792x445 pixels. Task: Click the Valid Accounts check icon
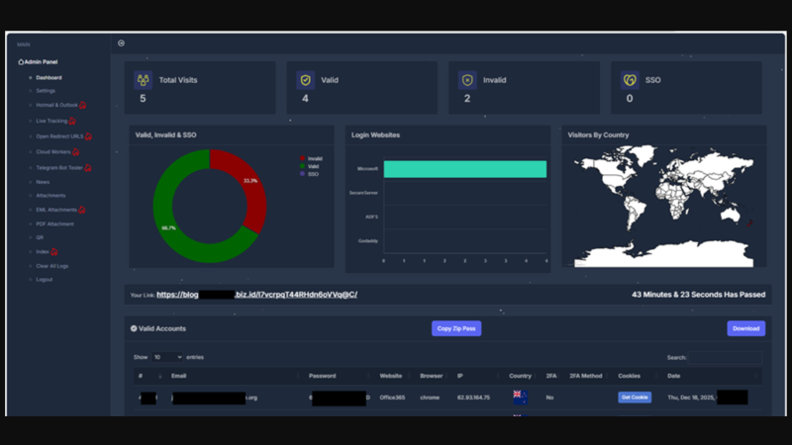134,328
